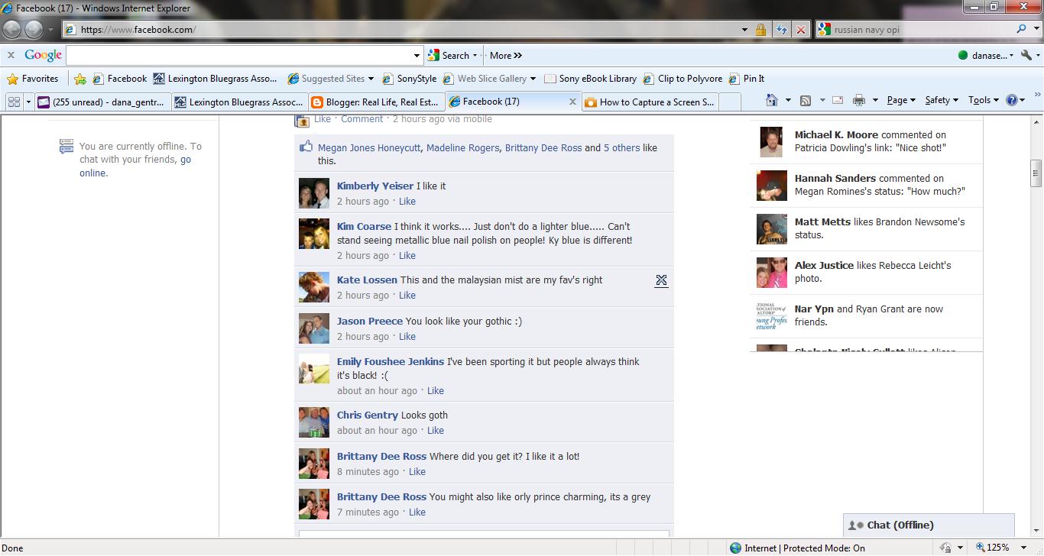Open the Google toolbar More options
The image size is (1044, 556).
coord(505,55)
